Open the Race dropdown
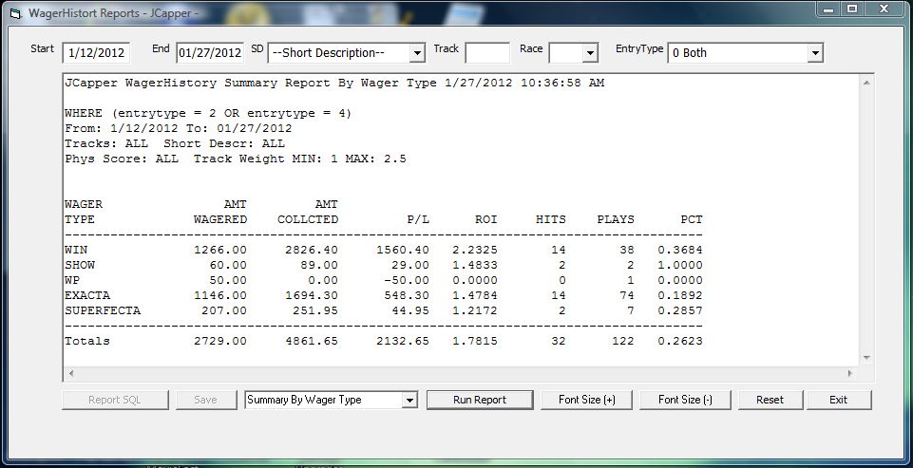Viewport: 913px width, 468px height. pyautogui.click(x=590, y=53)
